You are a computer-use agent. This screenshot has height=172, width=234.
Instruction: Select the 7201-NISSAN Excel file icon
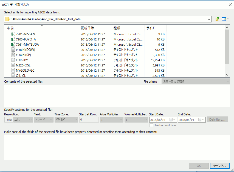[13, 34]
